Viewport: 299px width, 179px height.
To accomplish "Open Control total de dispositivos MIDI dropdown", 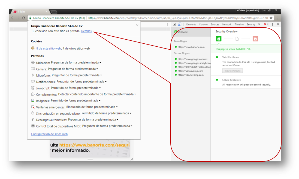I will point(107,126).
